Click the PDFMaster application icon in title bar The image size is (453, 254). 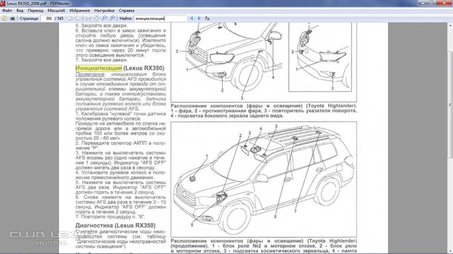pyautogui.click(x=3, y=3)
